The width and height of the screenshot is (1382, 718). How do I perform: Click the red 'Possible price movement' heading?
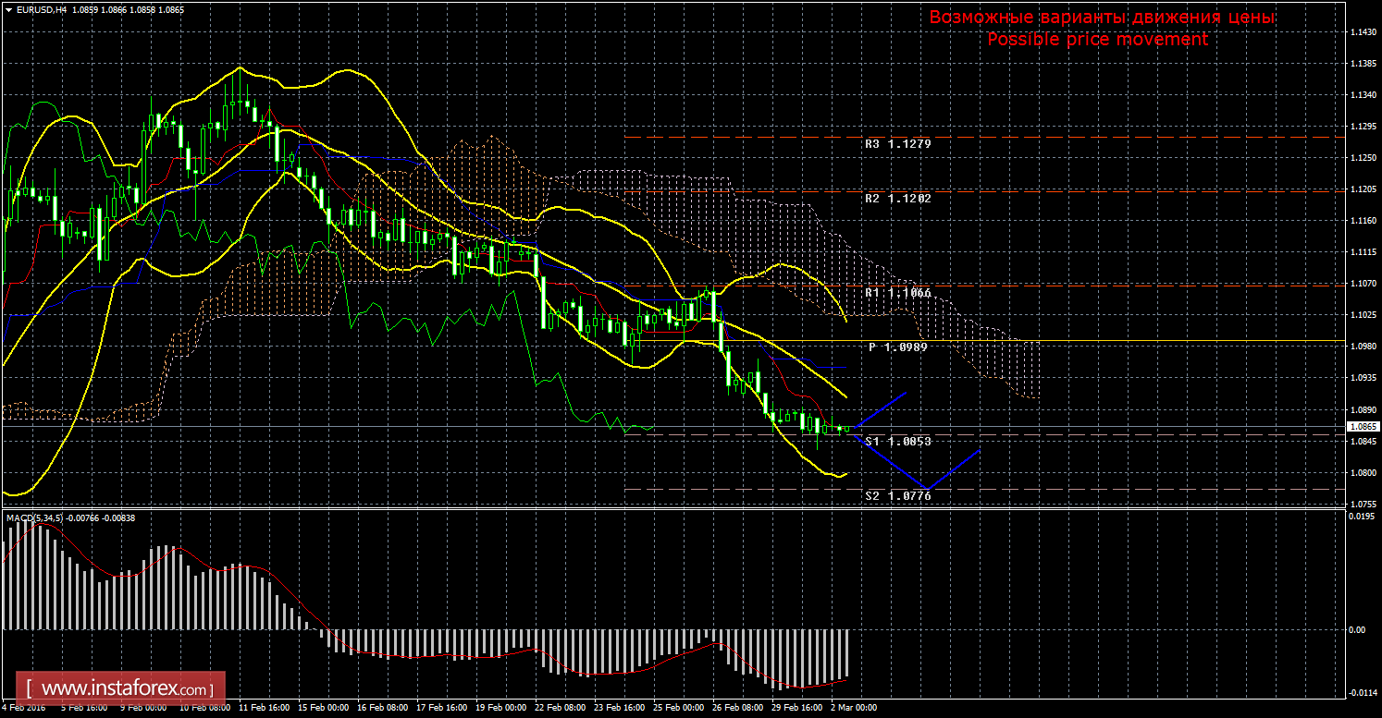point(1097,40)
